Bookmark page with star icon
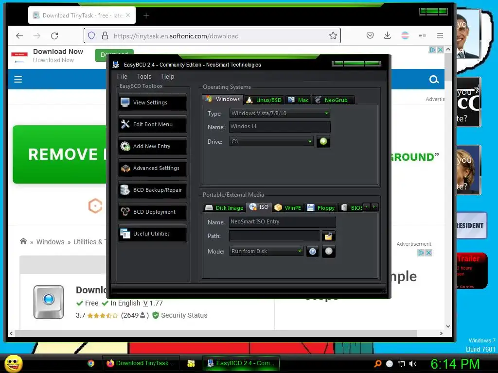The height and width of the screenshot is (373, 498). point(333,35)
